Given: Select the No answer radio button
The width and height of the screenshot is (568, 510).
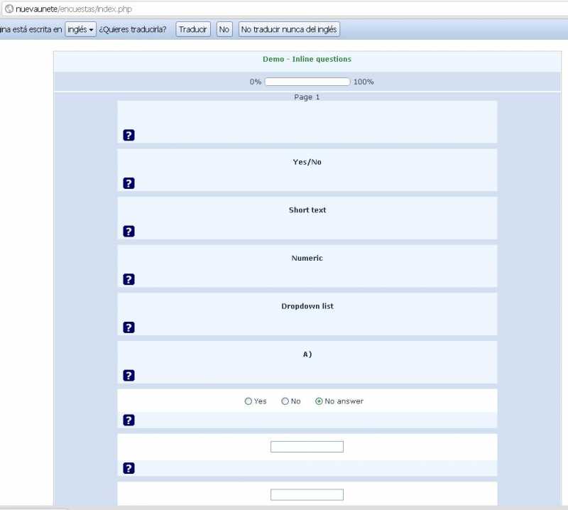Looking at the screenshot, I should (x=319, y=401).
